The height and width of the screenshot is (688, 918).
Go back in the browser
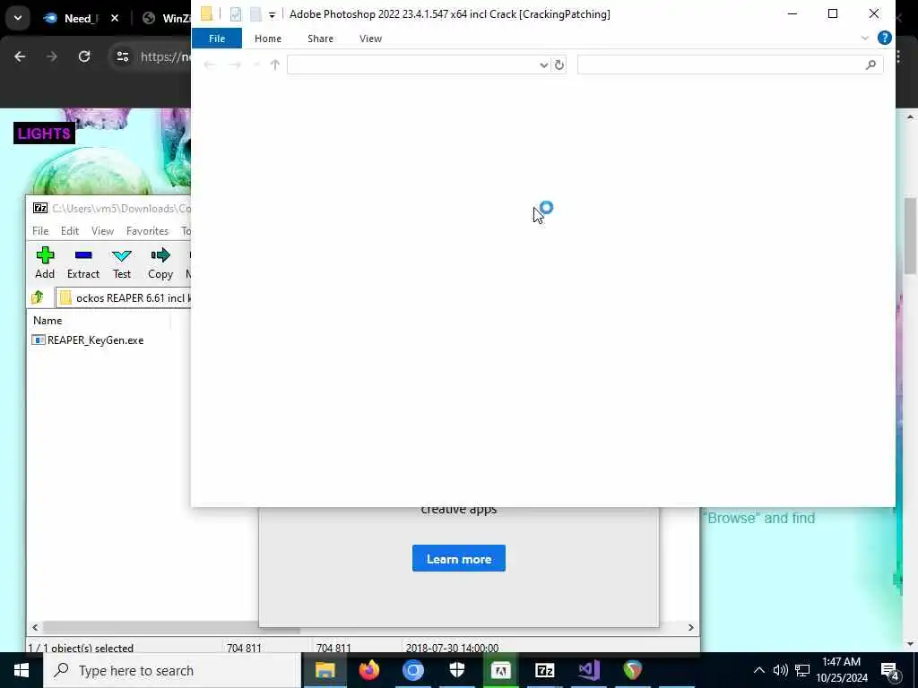[x=20, y=56]
